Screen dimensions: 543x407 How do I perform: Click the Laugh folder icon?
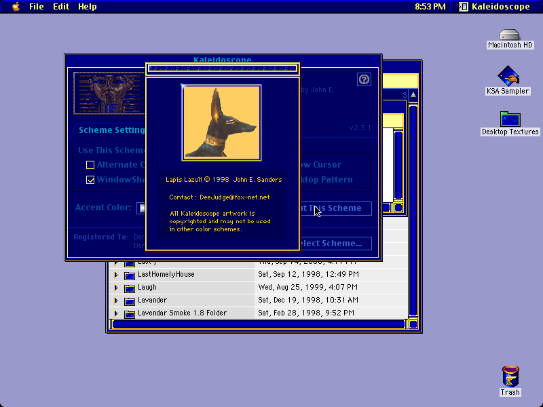(x=130, y=288)
